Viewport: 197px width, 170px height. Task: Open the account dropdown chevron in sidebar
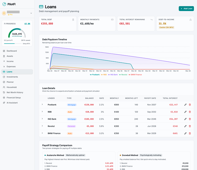[x=31, y=13]
